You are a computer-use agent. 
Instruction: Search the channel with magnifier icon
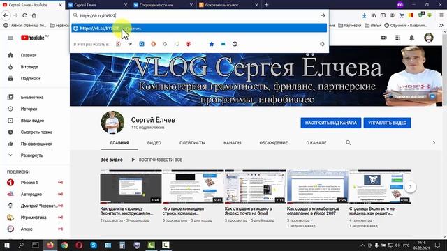click(348, 142)
